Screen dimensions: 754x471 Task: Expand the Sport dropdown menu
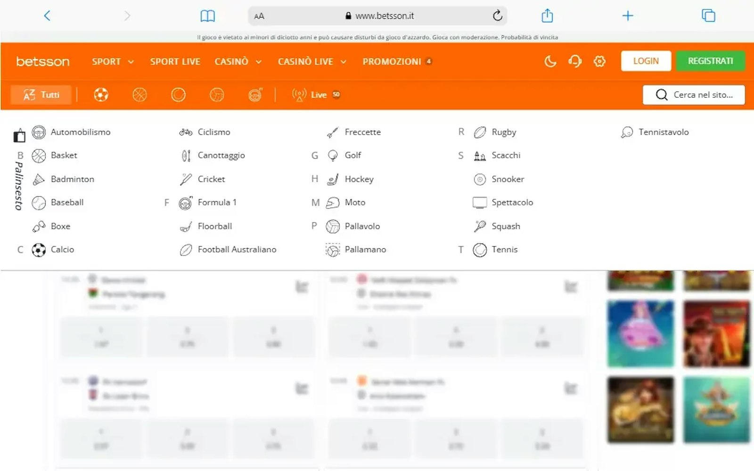coord(113,62)
